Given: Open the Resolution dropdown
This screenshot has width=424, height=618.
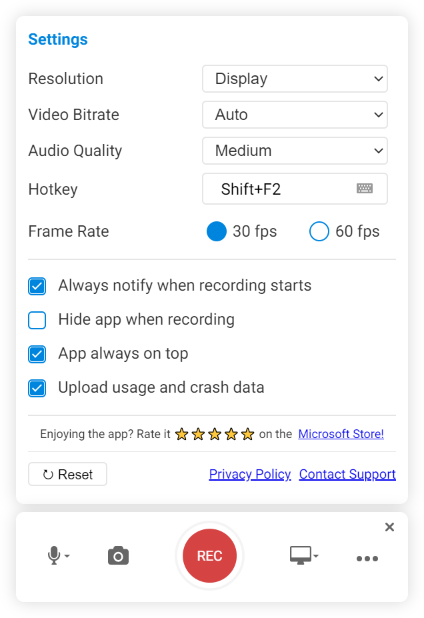Looking at the screenshot, I should [x=295, y=79].
